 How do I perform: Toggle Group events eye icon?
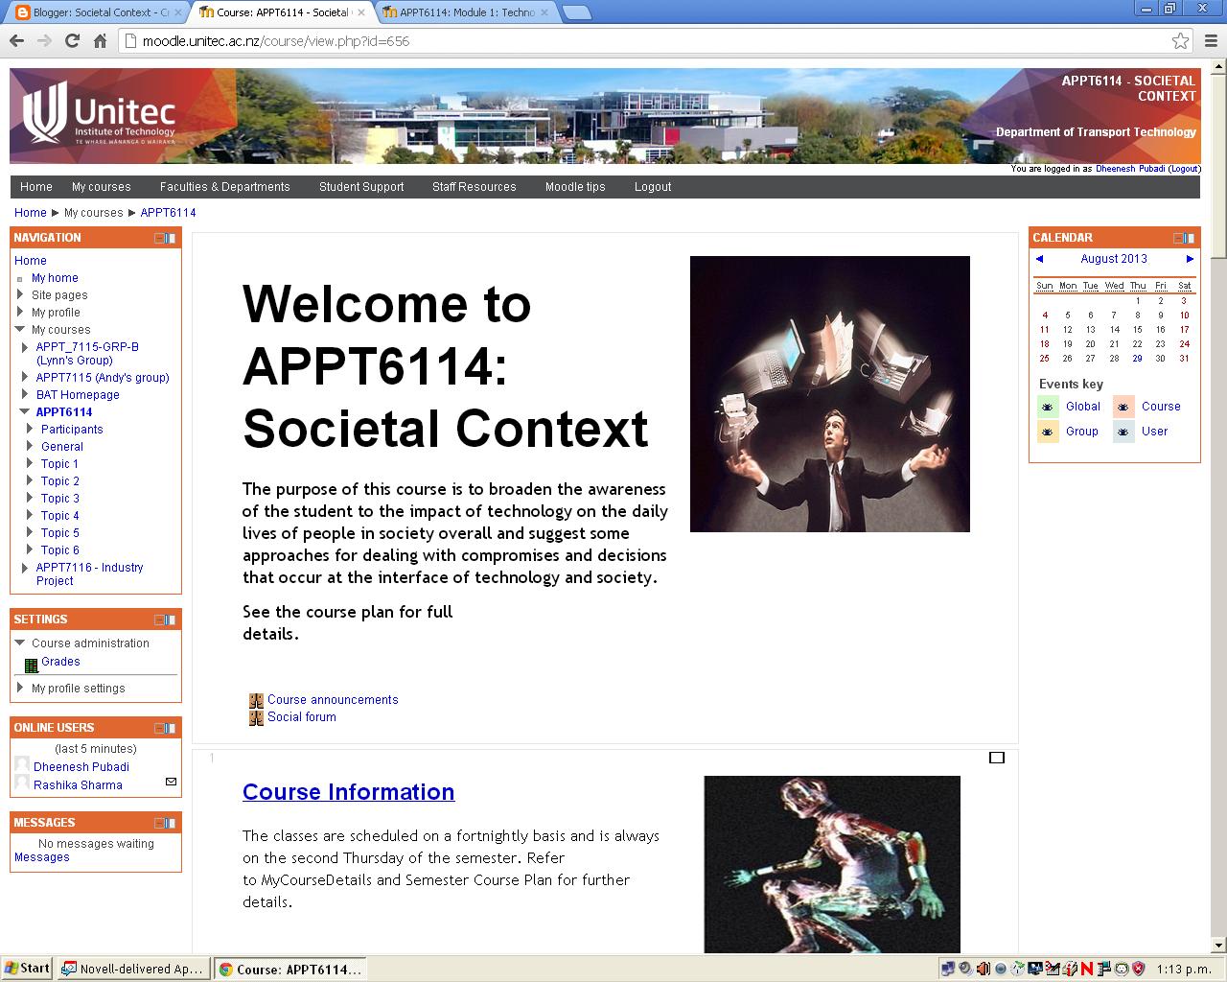pyautogui.click(x=1048, y=432)
